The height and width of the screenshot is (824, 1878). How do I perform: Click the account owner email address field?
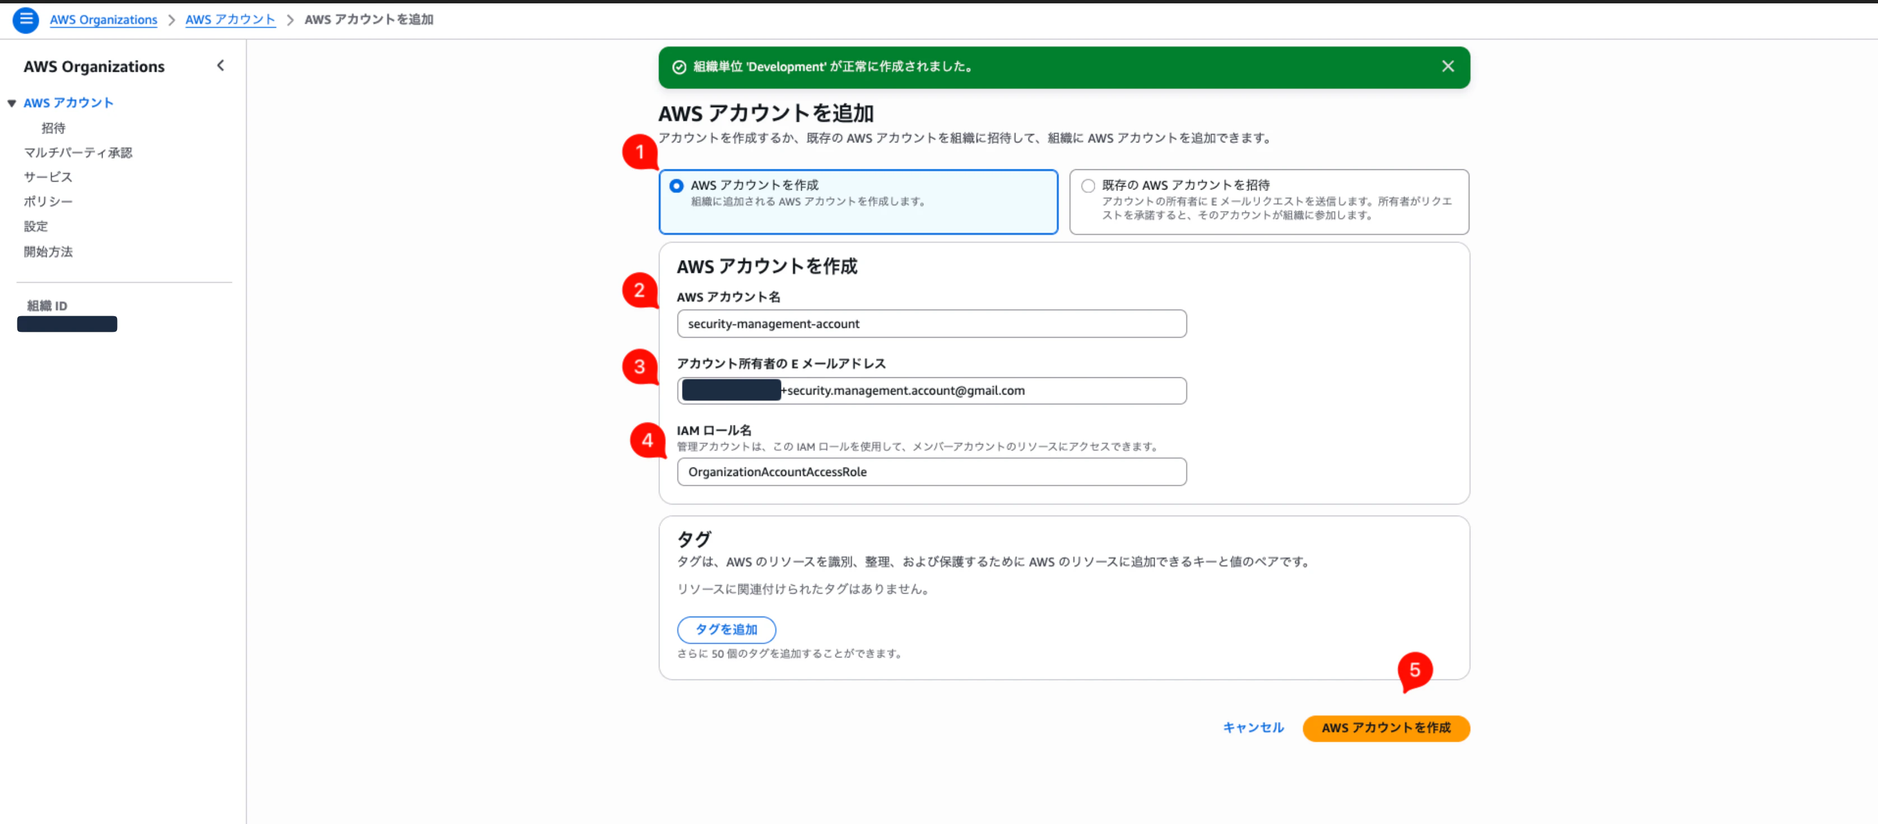click(931, 390)
